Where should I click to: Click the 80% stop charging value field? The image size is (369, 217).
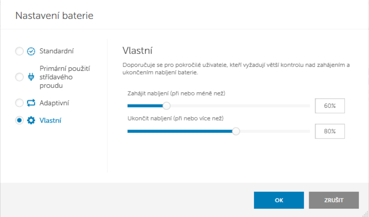pos(329,131)
